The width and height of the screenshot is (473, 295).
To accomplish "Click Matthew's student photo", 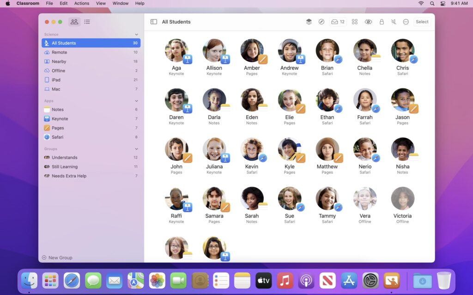I will (327, 149).
